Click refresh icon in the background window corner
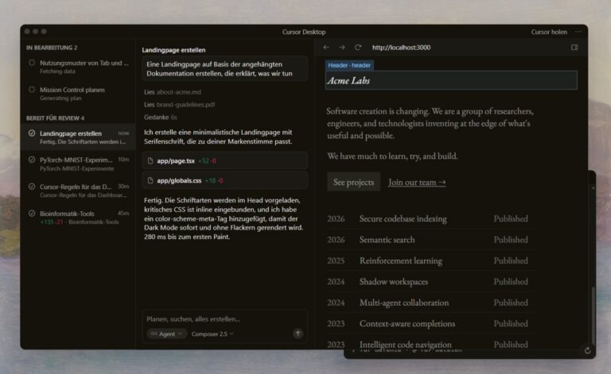The height and width of the screenshot is (374, 611). tap(588, 351)
